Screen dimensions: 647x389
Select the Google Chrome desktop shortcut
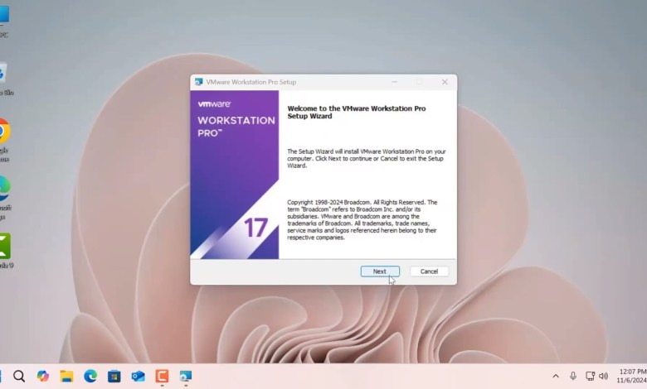tap(5, 140)
